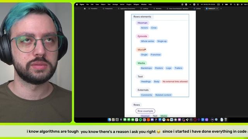The width and height of the screenshot is (248, 139).
Task: Select the red No external links allowed chip
Action: pyautogui.click(x=175, y=81)
